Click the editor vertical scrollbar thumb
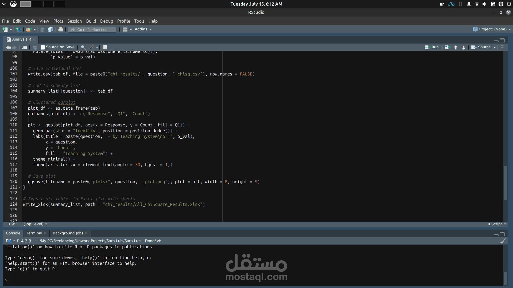This screenshot has width=513, height=288. coord(505,183)
